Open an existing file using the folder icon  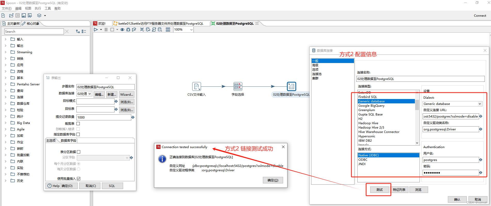tap(11, 15)
